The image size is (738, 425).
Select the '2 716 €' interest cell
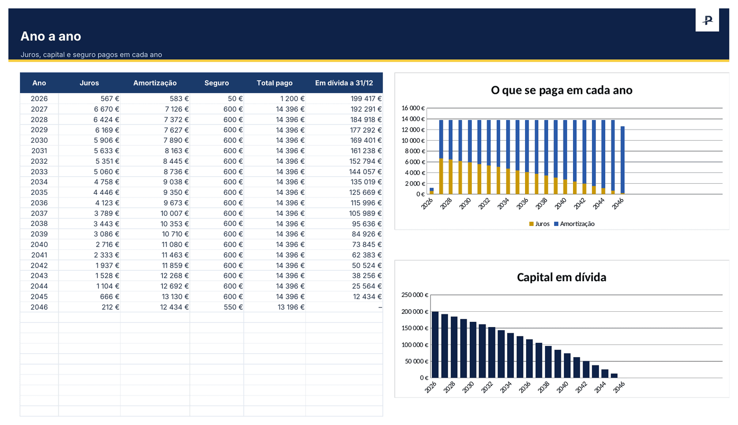pyautogui.click(x=89, y=244)
